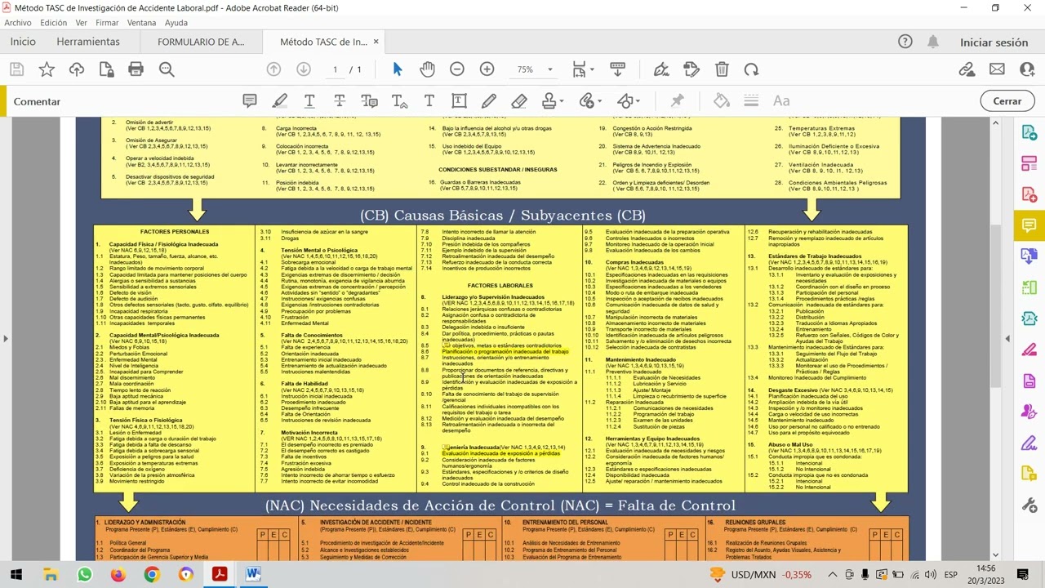The image size is (1045, 588).
Task: Select the pencil drawing tool
Action: pyautogui.click(x=489, y=101)
